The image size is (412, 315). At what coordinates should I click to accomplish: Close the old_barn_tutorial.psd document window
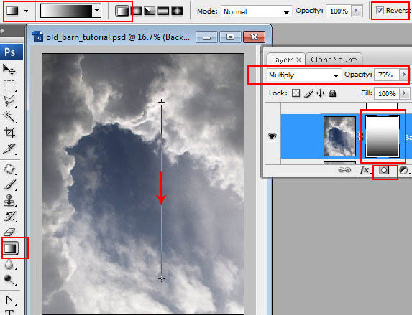[254, 37]
